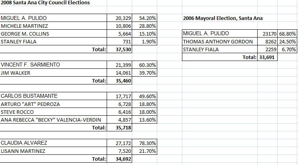Screen dimensions: 298x165
Task: Click the cell showing 20,329 votes
Action: point(119,18)
